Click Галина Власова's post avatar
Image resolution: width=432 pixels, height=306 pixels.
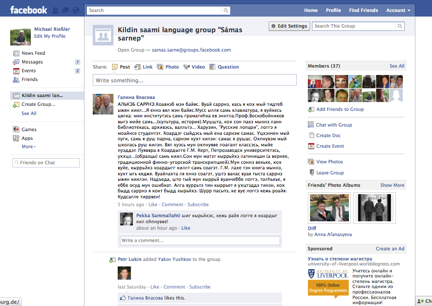click(103, 104)
